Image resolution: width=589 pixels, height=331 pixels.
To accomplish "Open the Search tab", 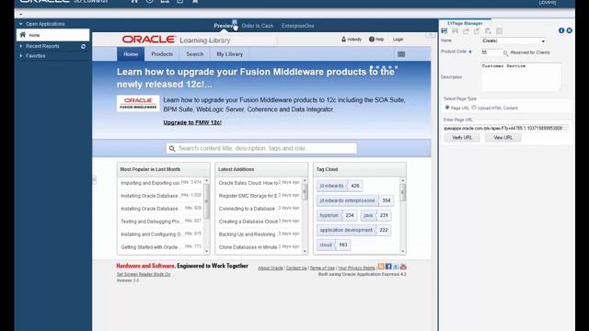I will pos(194,54).
